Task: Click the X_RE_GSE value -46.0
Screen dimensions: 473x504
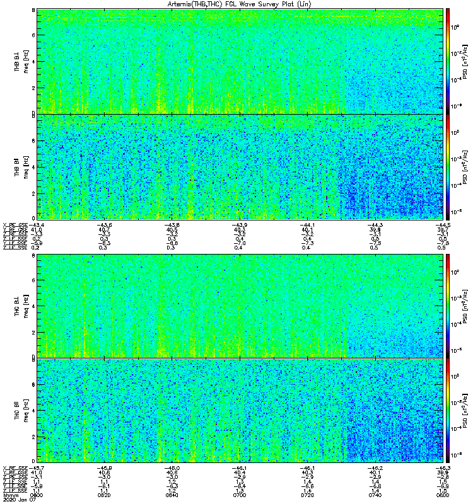Action: (172, 468)
